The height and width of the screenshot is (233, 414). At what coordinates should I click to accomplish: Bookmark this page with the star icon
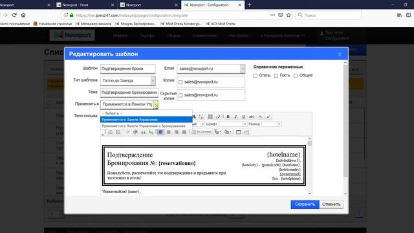pyautogui.click(x=289, y=15)
